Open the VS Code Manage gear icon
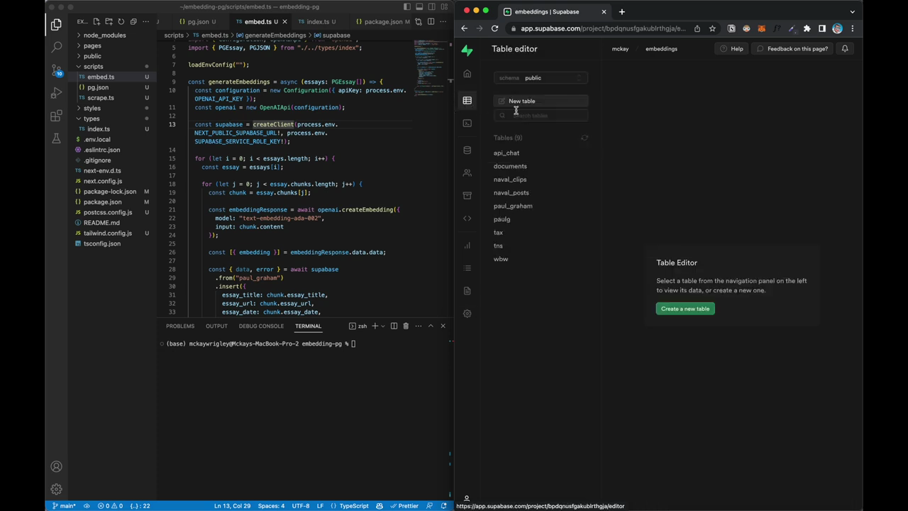This screenshot has height=511, width=908. pos(56,489)
